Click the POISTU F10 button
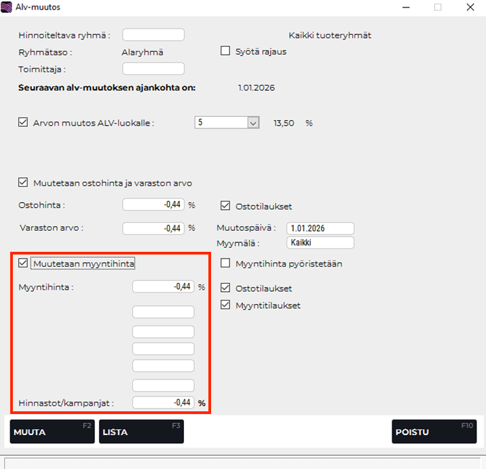 click(x=434, y=432)
